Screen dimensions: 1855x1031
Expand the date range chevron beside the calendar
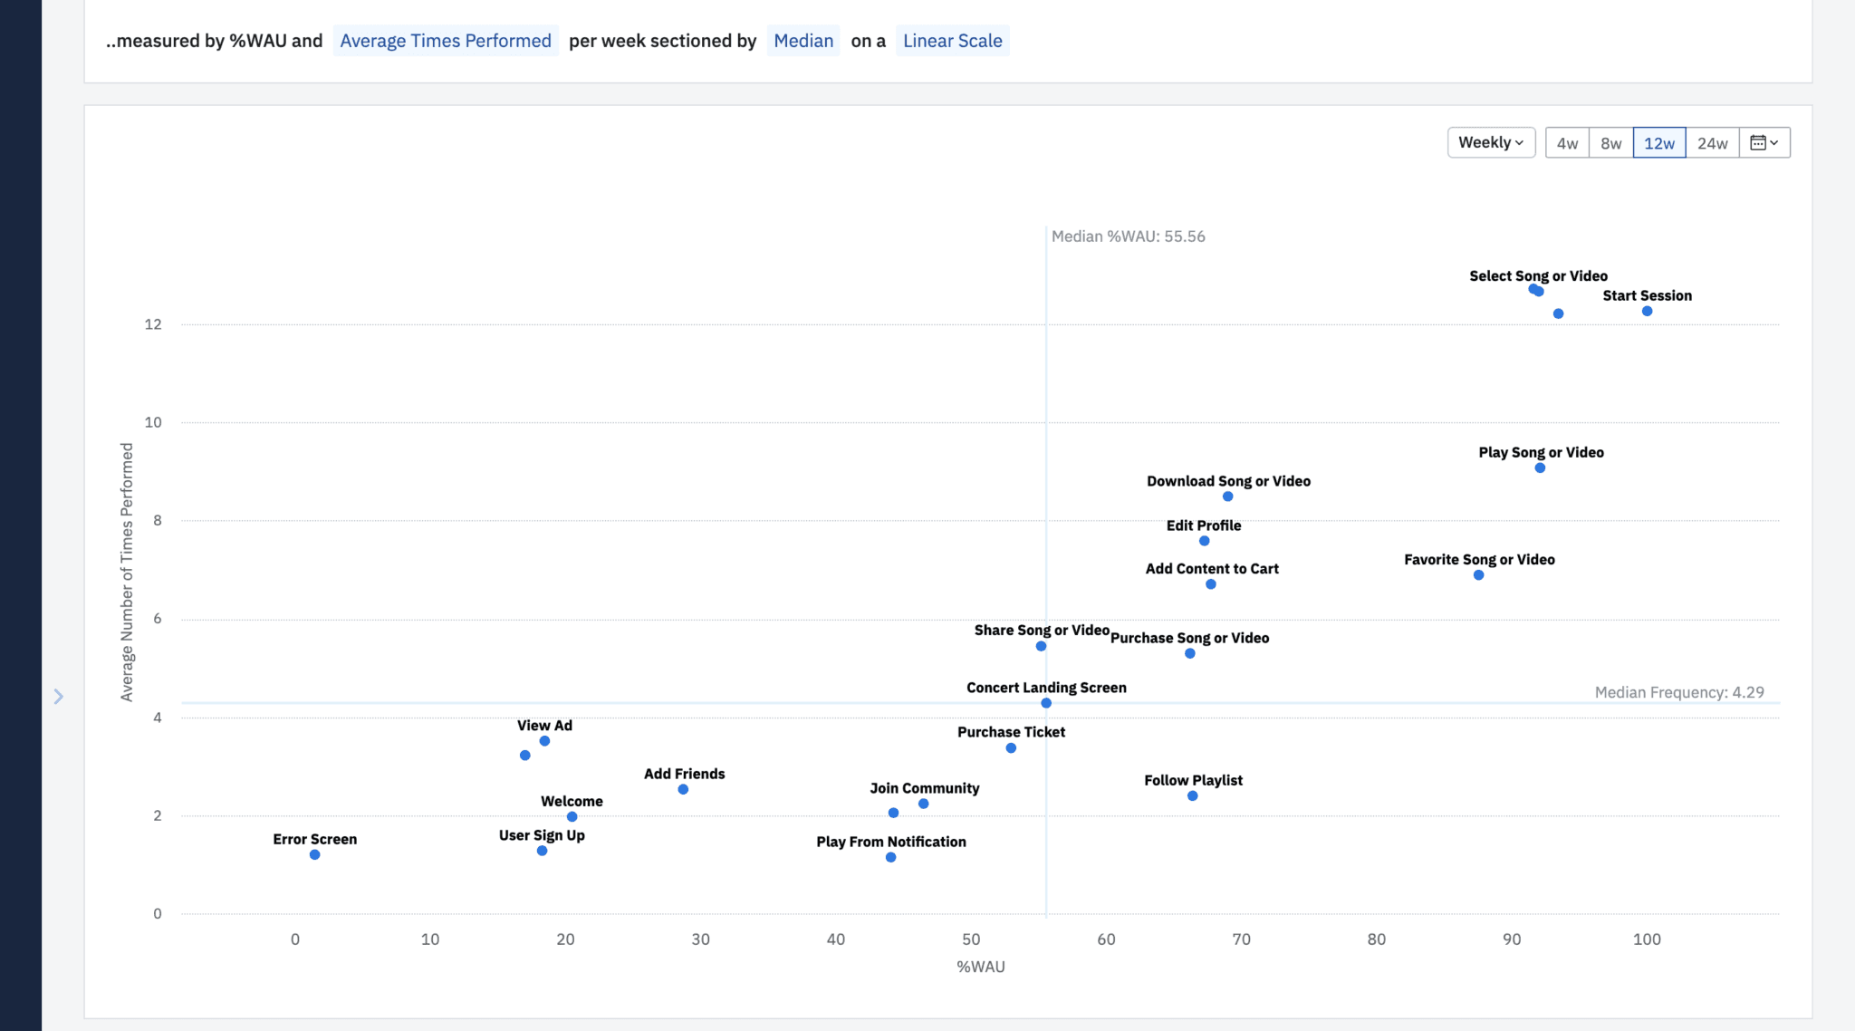tap(1773, 142)
